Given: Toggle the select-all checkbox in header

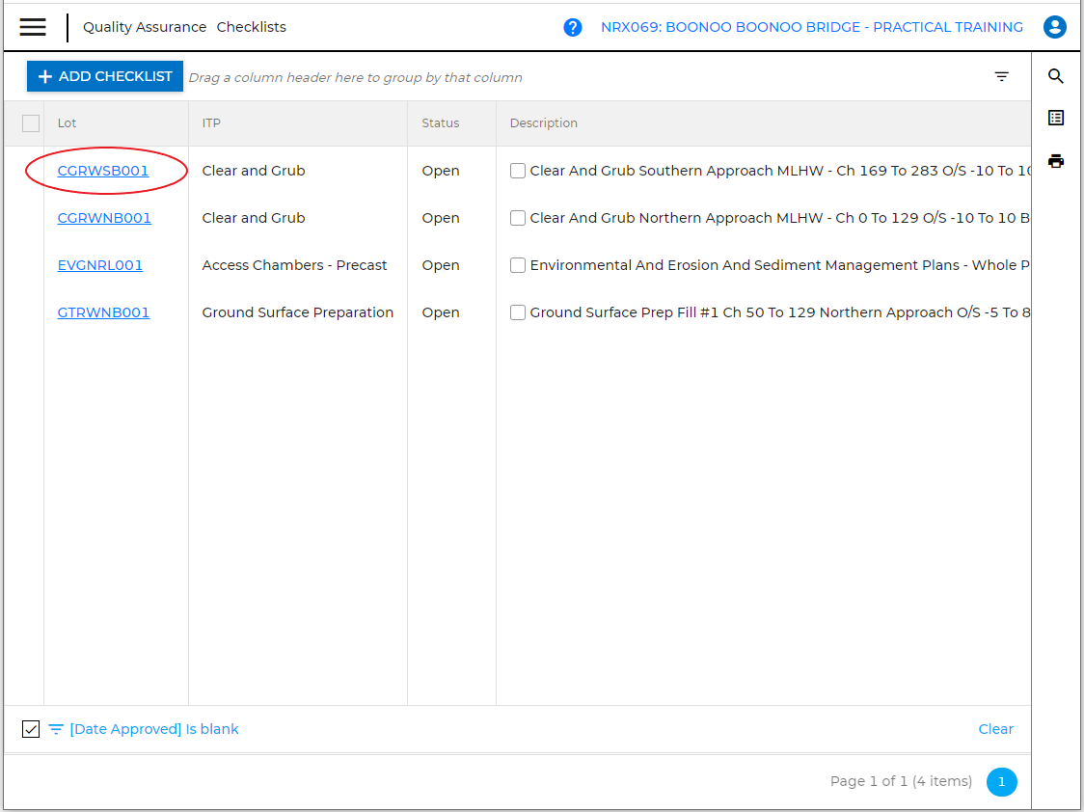Looking at the screenshot, I should click(31, 123).
